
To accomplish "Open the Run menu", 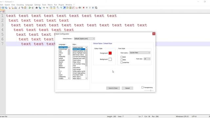I will click(55, 5).
